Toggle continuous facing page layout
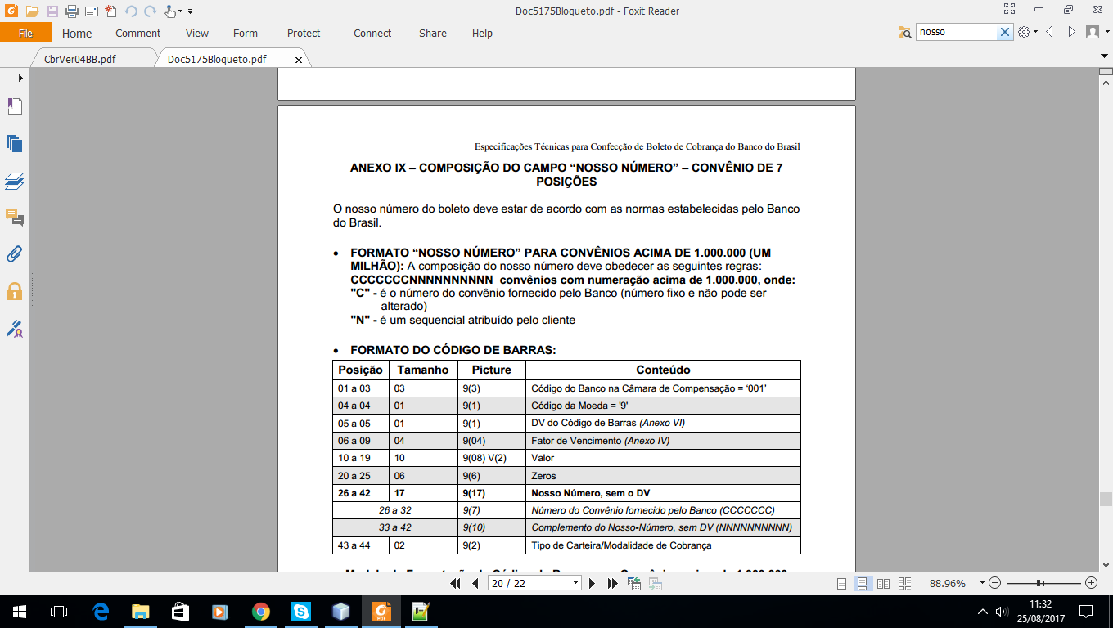The height and width of the screenshot is (628, 1113). tap(903, 583)
